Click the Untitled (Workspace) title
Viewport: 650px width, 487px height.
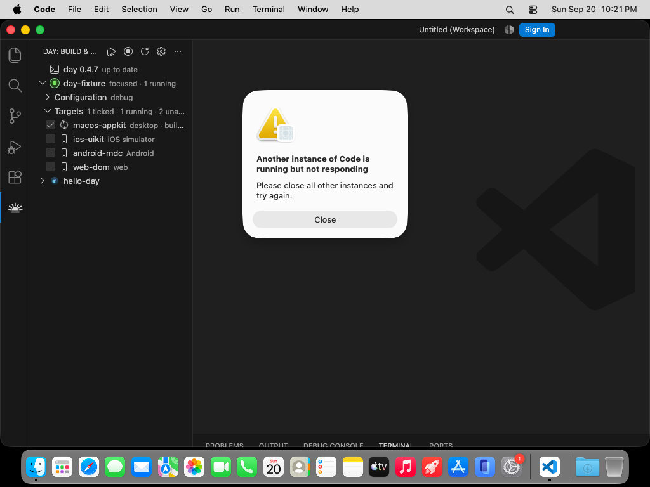coord(457,30)
